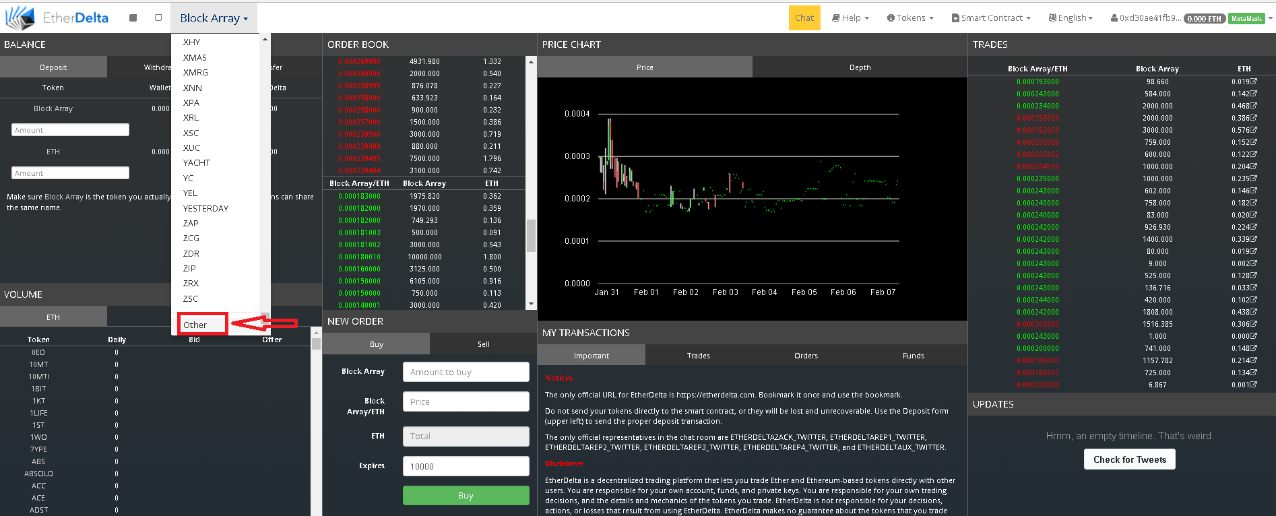Click the 0.000 ETH balance badge
This screenshot has width=1276, height=516.
(x=1205, y=19)
